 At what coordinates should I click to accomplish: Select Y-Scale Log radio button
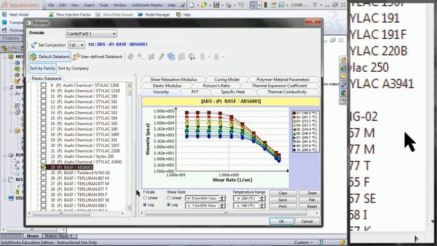pos(145,205)
